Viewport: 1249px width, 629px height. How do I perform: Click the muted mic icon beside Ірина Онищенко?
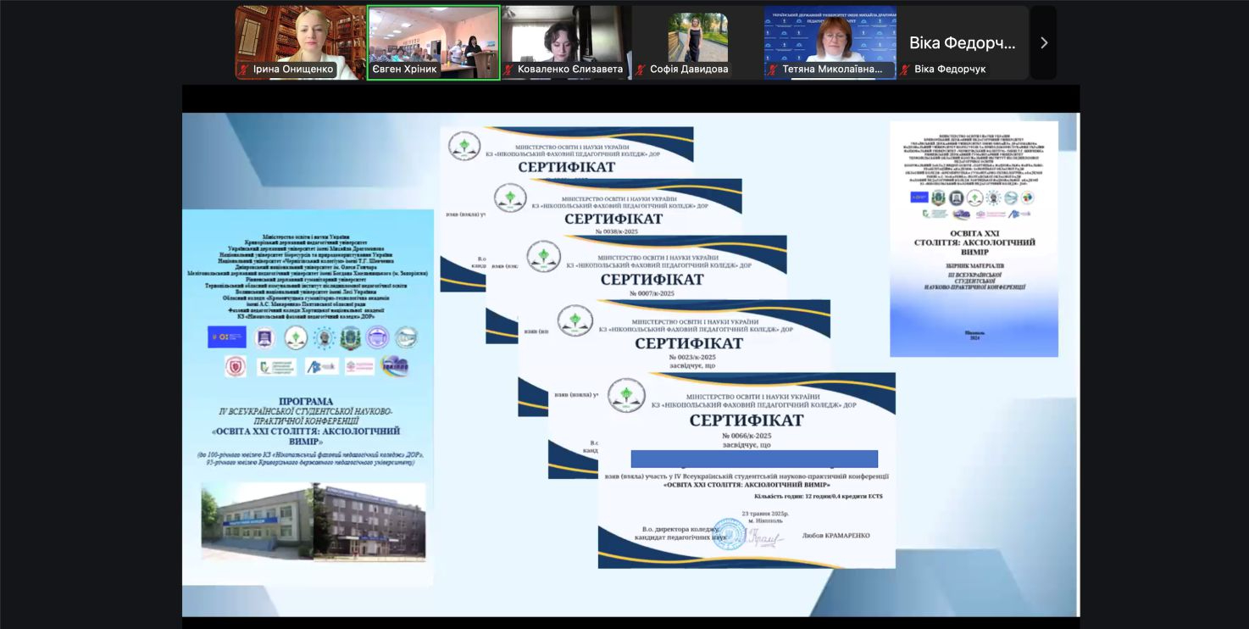click(244, 70)
